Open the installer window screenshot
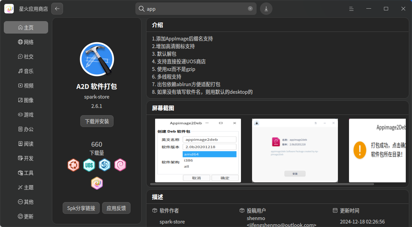This screenshot has height=227, width=412. 295,151
